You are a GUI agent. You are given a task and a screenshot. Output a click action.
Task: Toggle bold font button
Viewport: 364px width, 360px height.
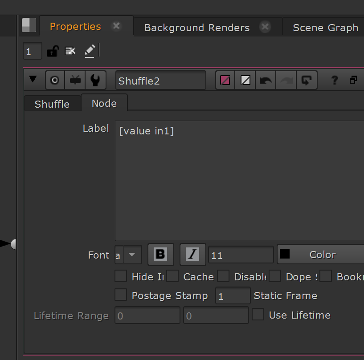pos(161,255)
